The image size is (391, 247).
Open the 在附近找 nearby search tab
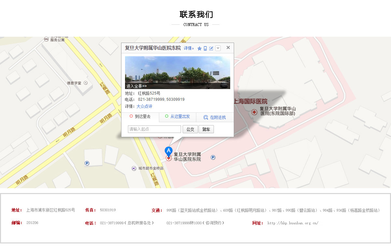215,117
